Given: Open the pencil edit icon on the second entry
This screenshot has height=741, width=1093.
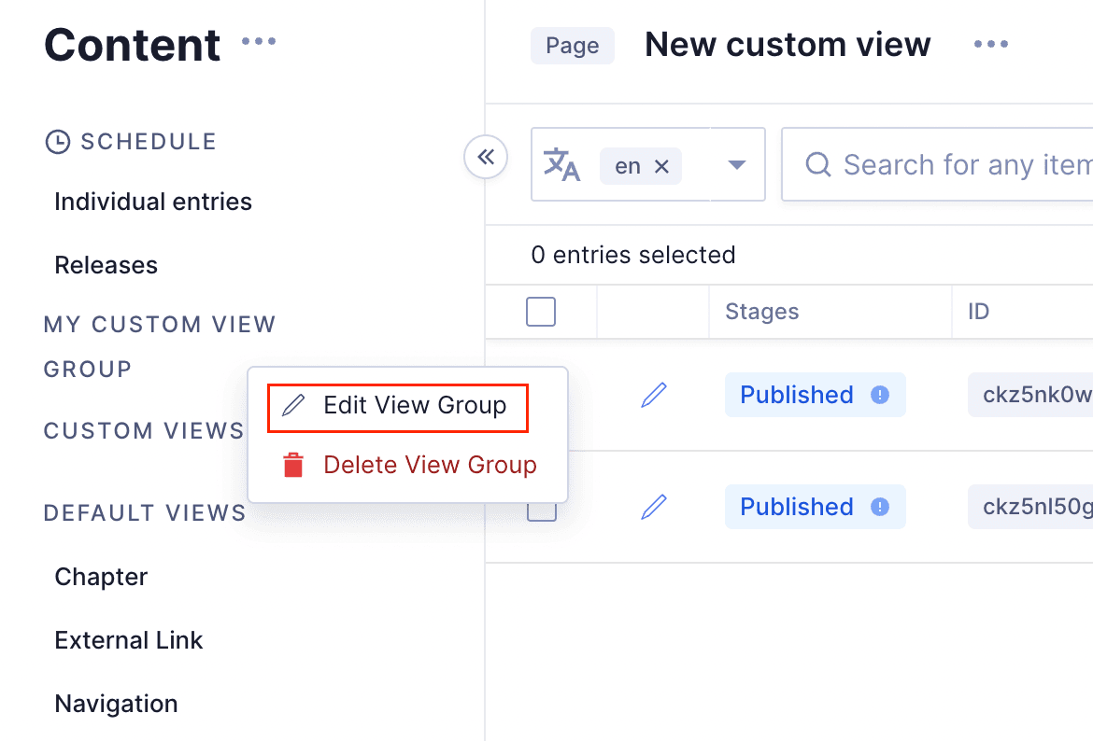Looking at the screenshot, I should pos(653,506).
